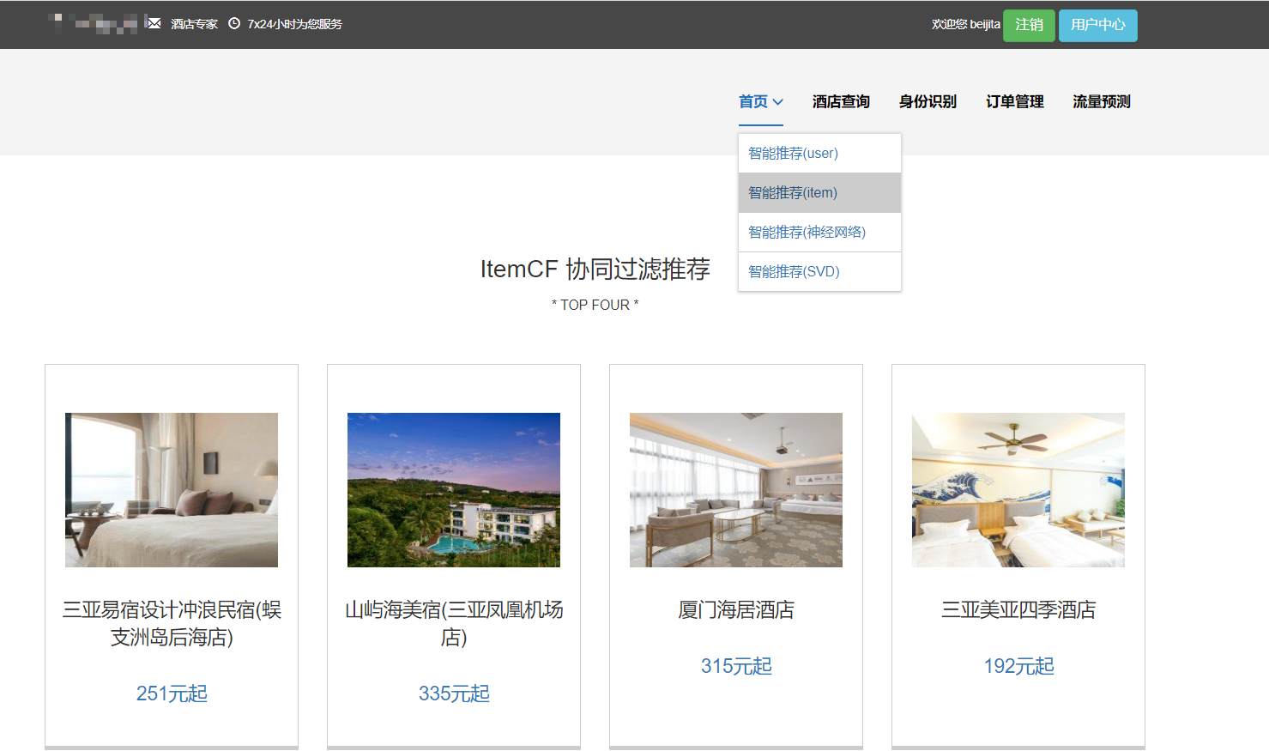This screenshot has height=751, width=1269.
Task: Click the hotel title 厦门海居酒店
Action: click(x=736, y=609)
